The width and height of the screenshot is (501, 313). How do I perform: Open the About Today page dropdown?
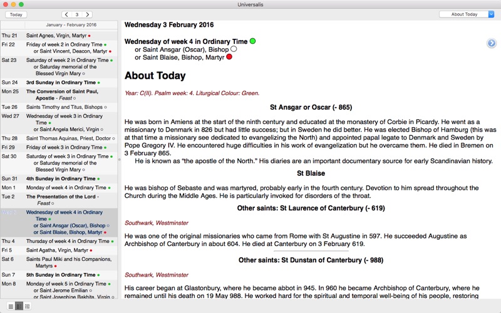click(467, 14)
